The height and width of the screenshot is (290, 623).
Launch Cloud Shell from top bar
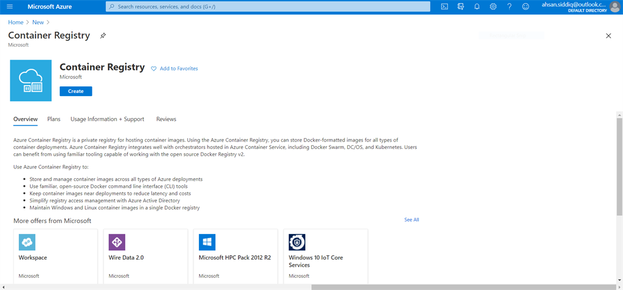pyautogui.click(x=445, y=7)
